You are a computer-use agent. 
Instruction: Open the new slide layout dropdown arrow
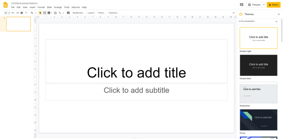(x=9, y=13)
